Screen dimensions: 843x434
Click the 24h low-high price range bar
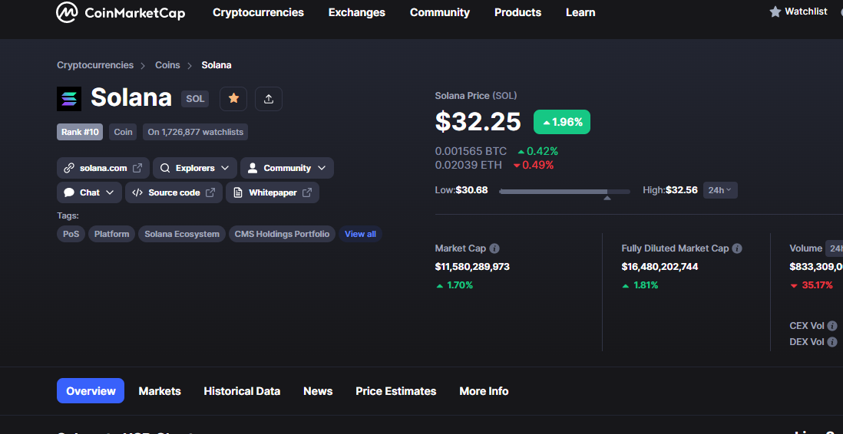click(x=565, y=191)
